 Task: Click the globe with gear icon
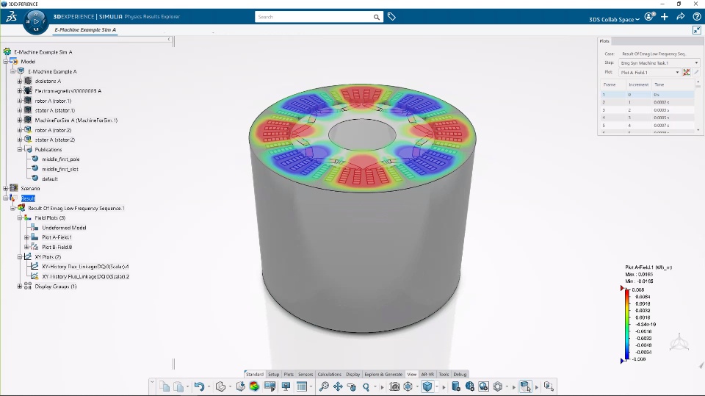point(470,386)
